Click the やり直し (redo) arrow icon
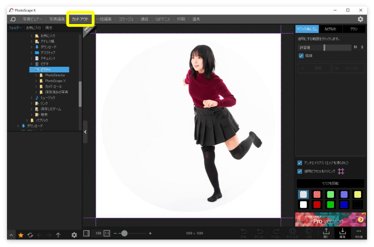This screenshot has height=247, width=374. [x=276, y=233]
